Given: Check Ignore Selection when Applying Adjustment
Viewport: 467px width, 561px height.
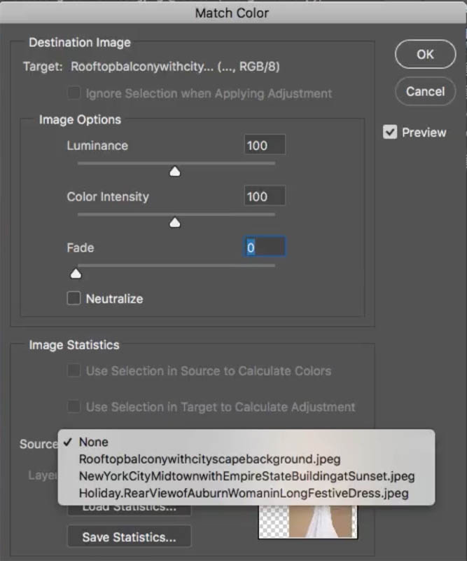Looking at the screenshot, I should [x=74, y=93].
